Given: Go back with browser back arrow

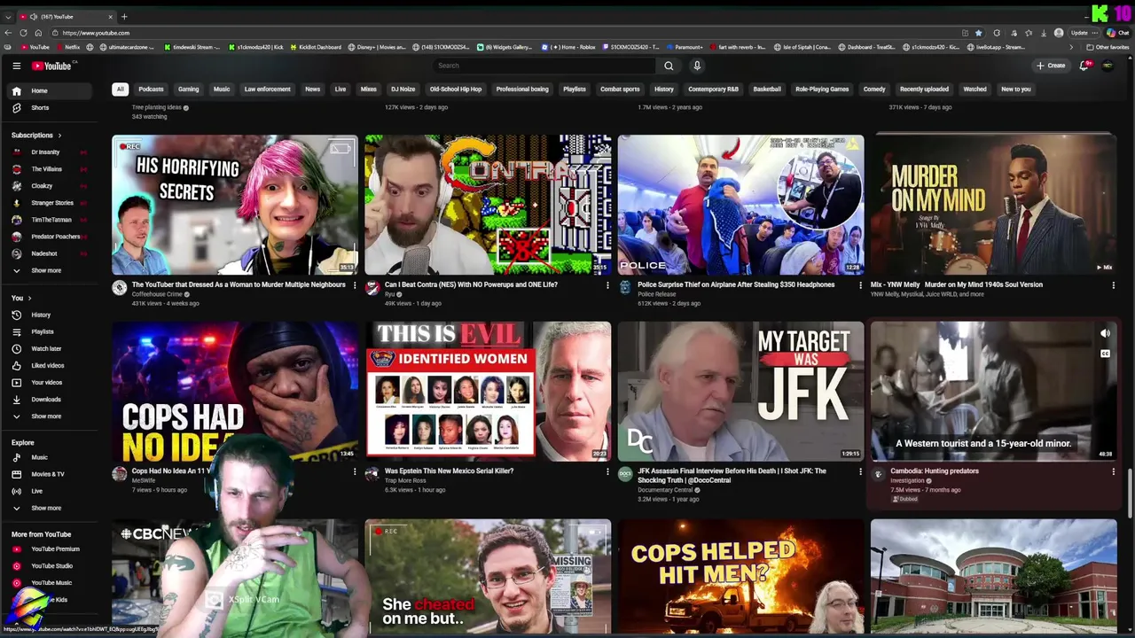Looking at the screenshot, I should click(9, 33).
